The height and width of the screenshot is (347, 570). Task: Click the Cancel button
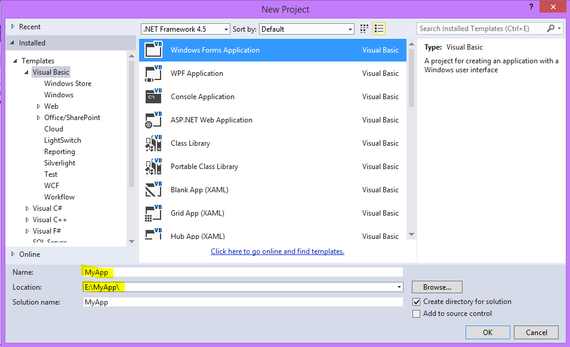tap(536, 332)
